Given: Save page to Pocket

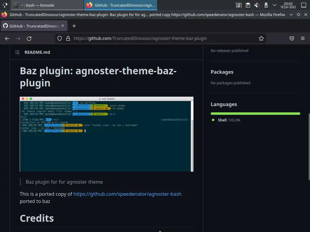Looking at the screenshot, I should point(292,38).
